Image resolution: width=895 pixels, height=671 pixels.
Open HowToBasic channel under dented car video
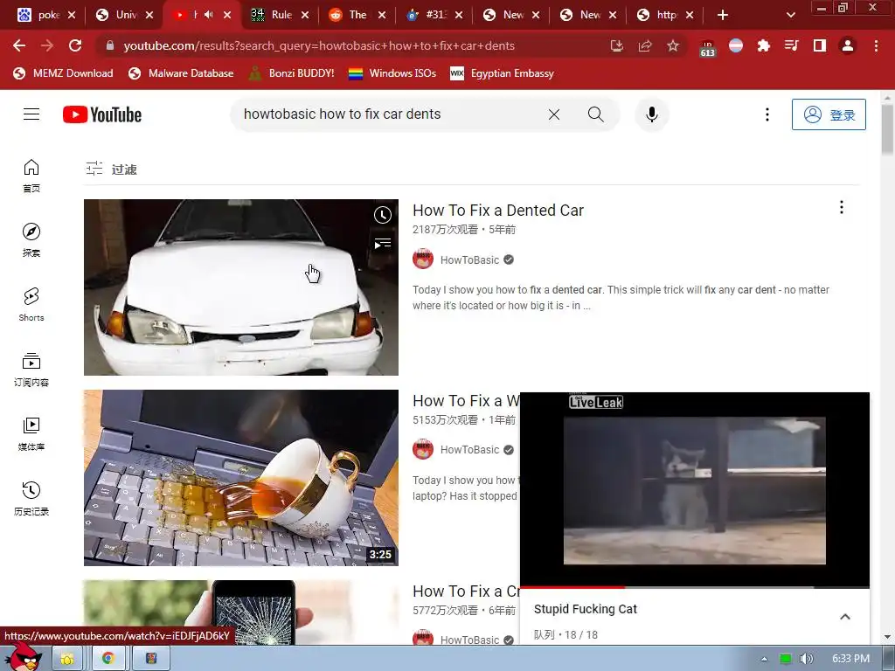tap(469, 260)
